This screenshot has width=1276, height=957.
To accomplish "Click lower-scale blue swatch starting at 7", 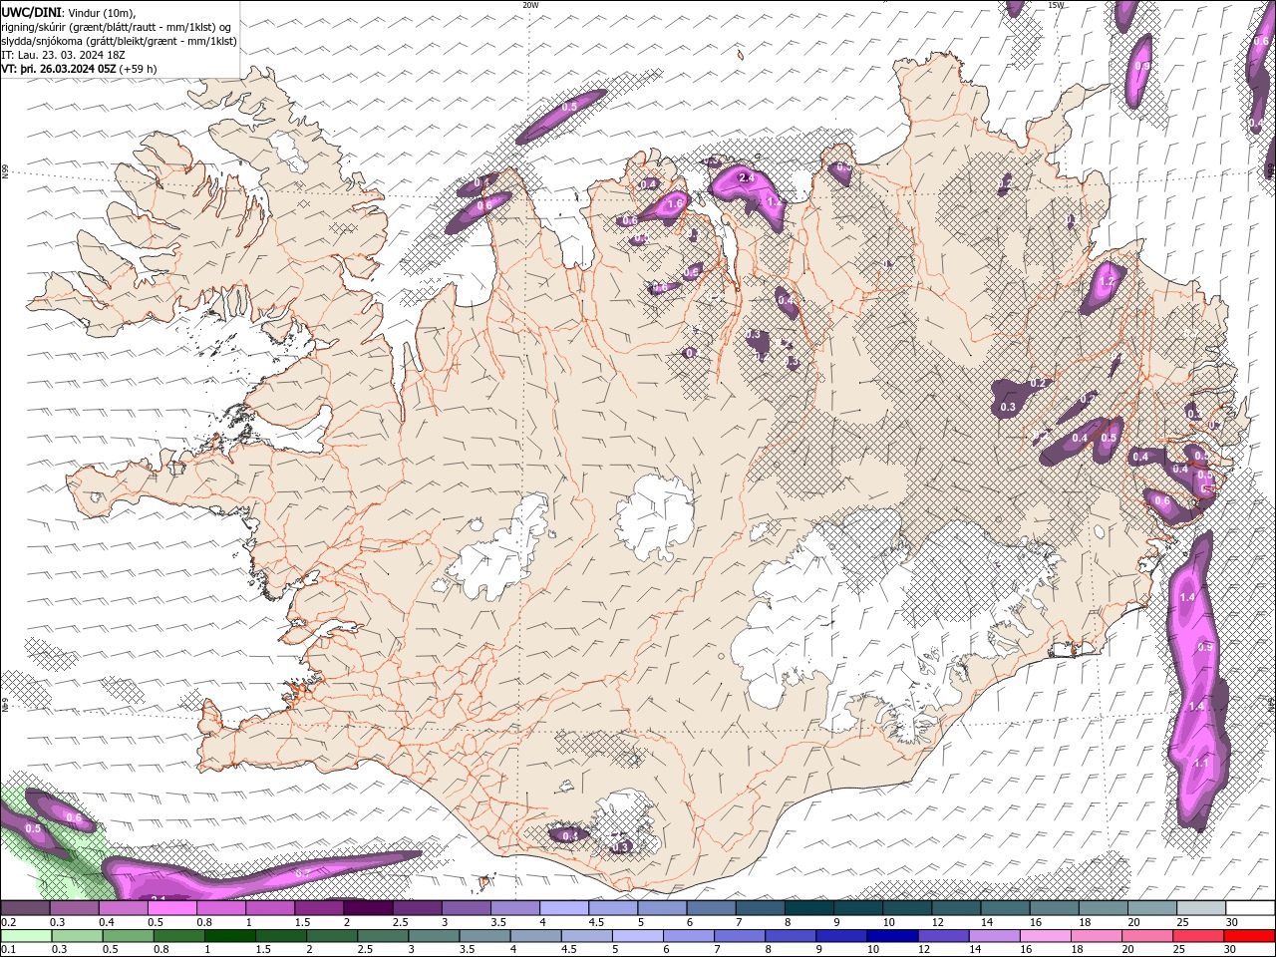I will (x=740, y=936).
